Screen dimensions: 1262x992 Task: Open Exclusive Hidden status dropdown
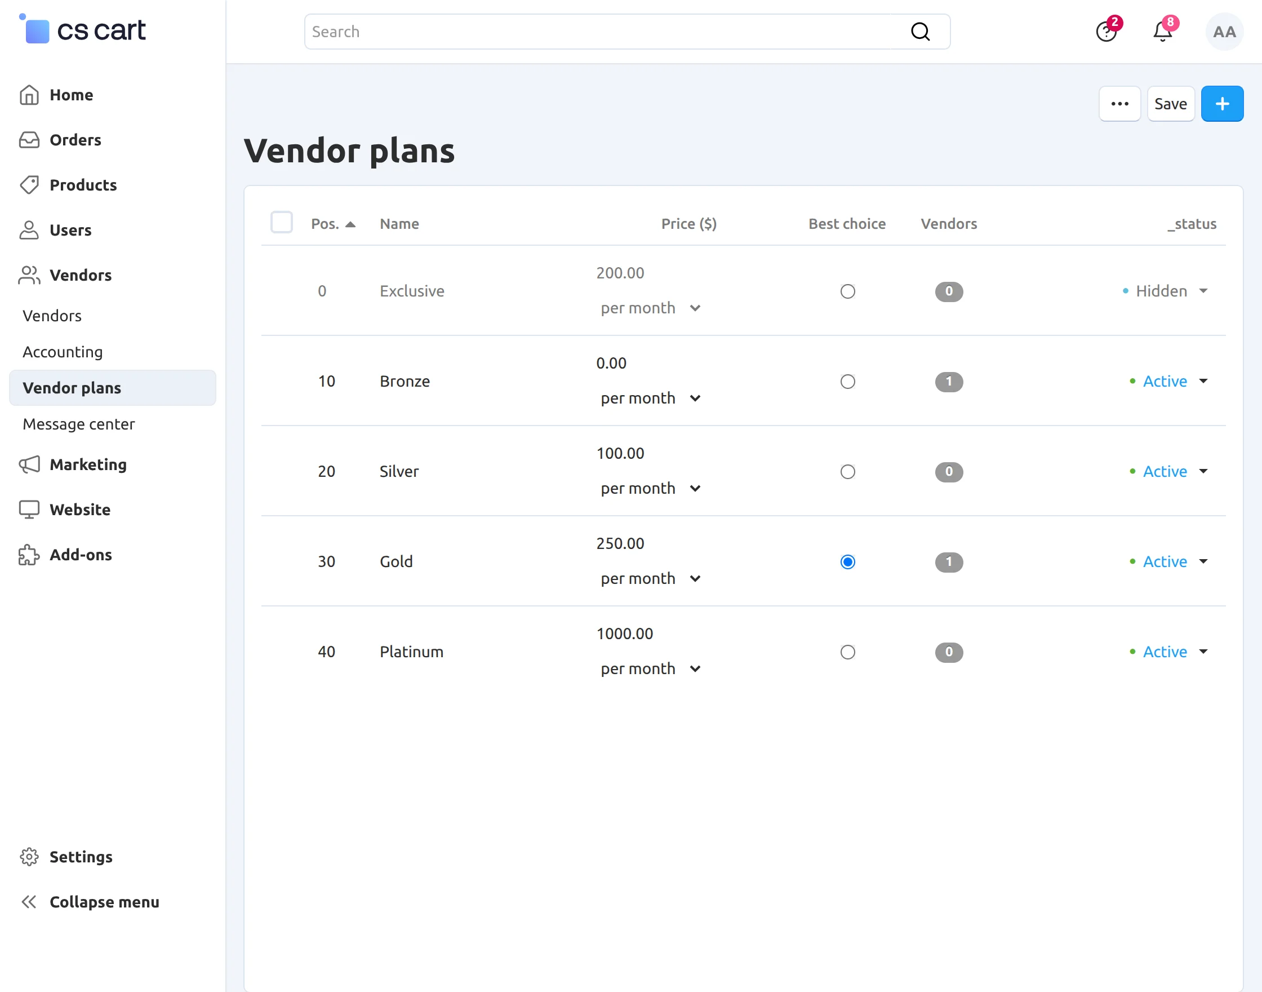click(x=1165, y=291)
